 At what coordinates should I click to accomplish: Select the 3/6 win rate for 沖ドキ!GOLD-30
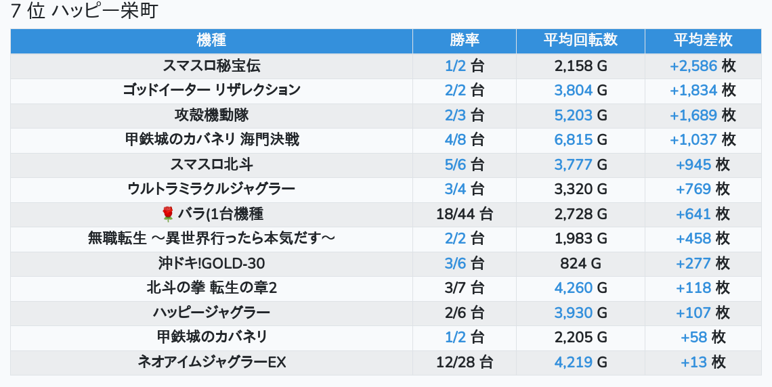[x=456, y=263]
